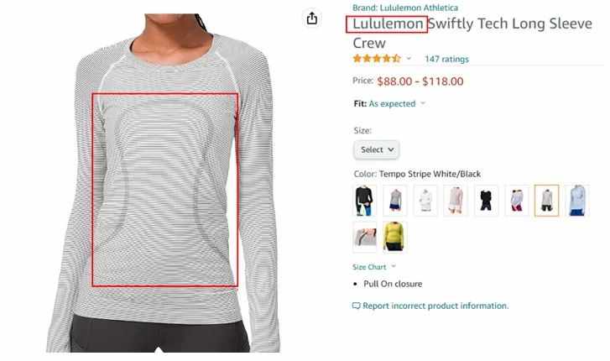Select the black long sleeve color swatch
Viewport: 610px width, 361px height.
pyautogui.click(x=364, y=201)
